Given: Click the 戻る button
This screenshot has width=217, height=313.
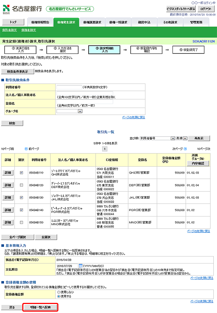Looking at the screenshot, I should (12, 307).
